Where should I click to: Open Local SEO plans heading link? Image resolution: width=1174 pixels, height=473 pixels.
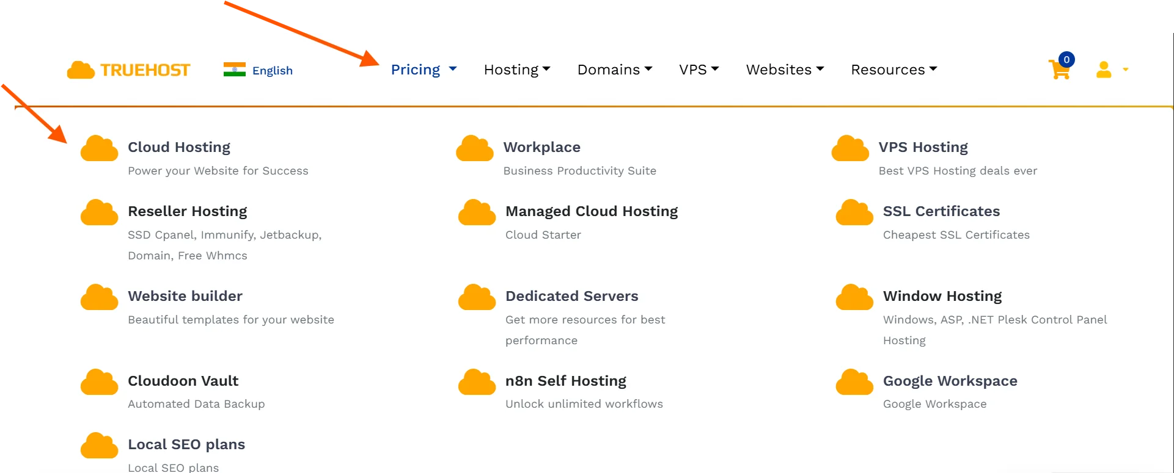(186, 444)
